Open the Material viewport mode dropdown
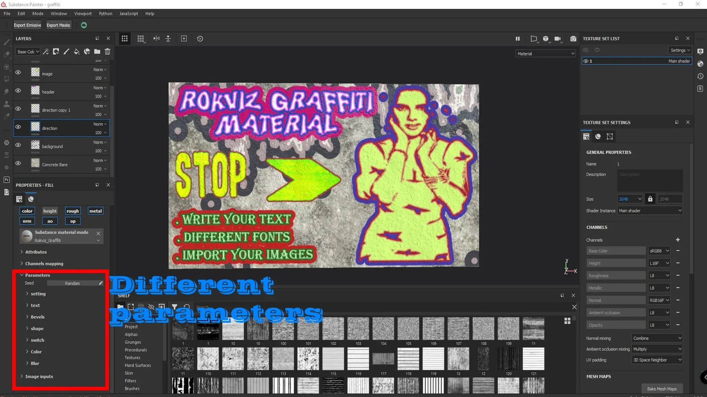Viewport: 707px width, 397px height. point(545,54)
